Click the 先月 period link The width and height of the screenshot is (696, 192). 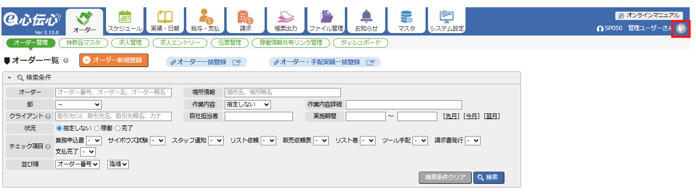point(452,116)
